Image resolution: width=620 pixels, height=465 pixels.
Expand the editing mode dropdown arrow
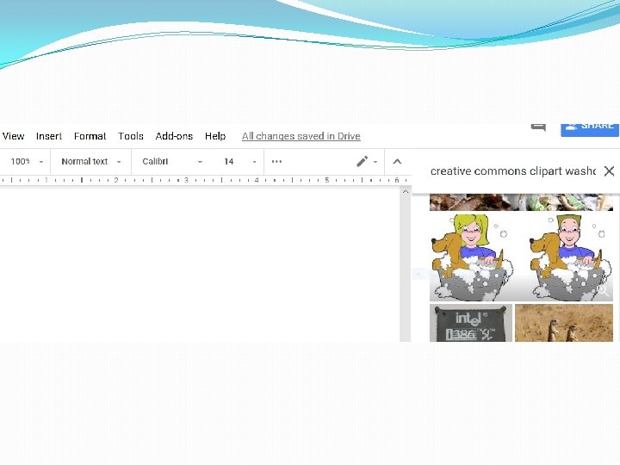pyautogui.click(x=375, y=162)
